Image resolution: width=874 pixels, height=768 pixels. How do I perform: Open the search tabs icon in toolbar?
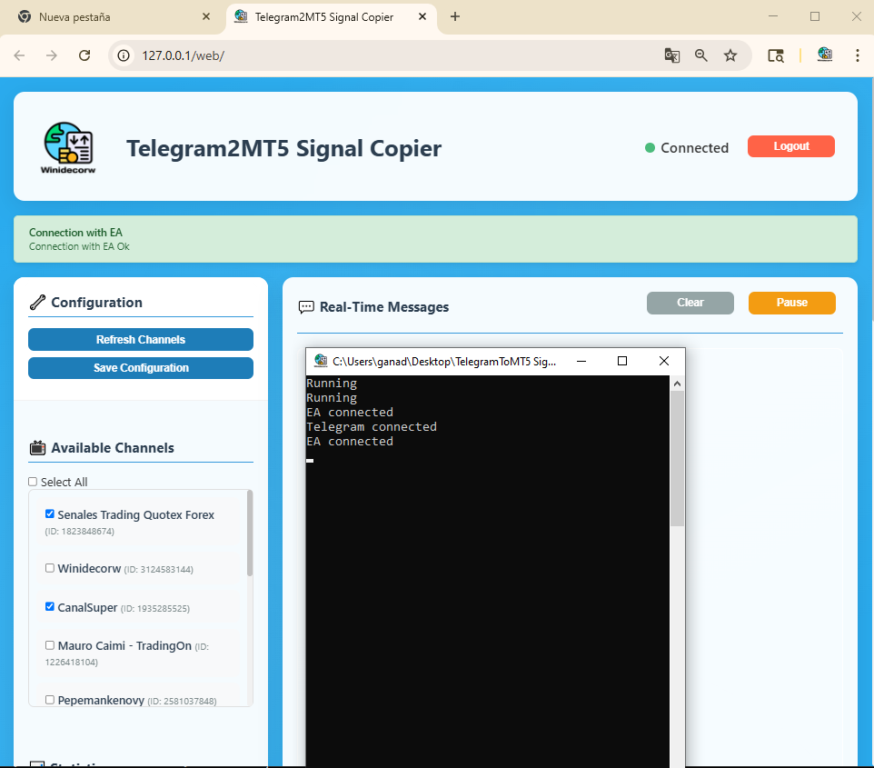point(775,55)
